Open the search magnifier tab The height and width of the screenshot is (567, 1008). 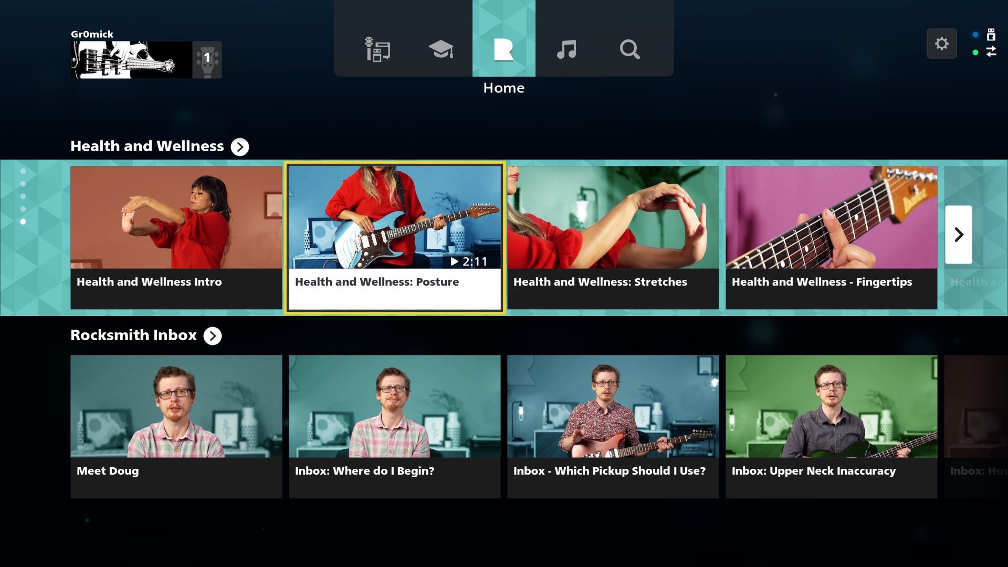point(629,49)
